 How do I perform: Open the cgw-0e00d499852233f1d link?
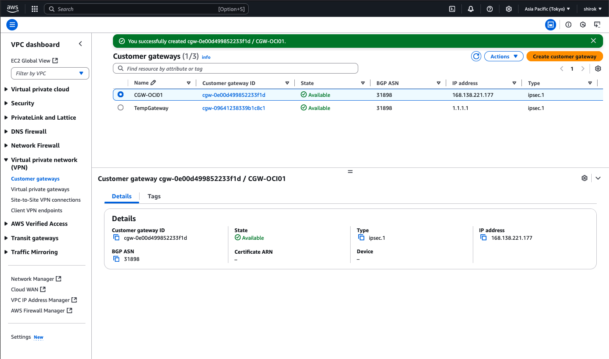[x=234, y=95]
